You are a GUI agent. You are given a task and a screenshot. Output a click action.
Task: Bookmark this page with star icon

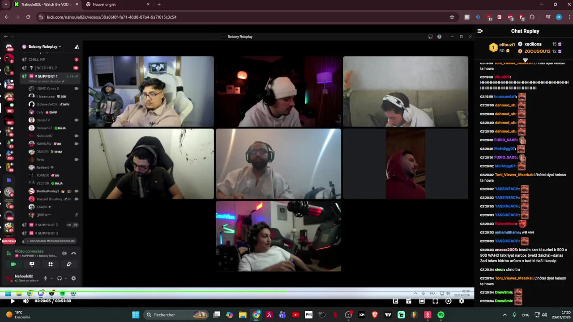452,17
